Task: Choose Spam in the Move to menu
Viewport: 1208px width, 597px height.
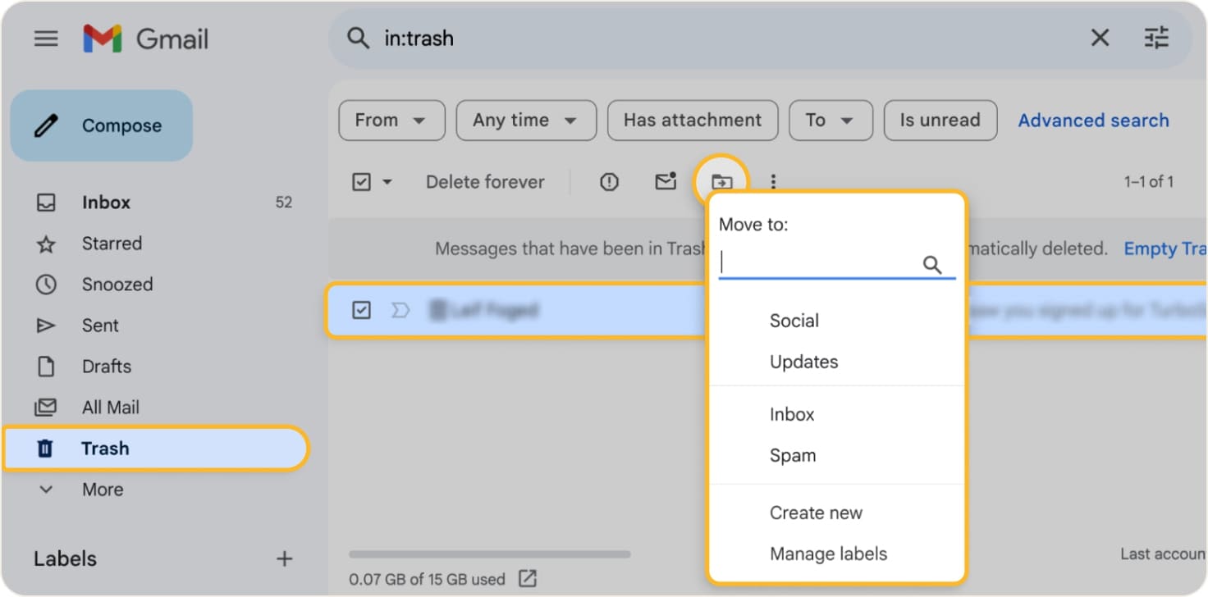Action: pyautogui.click(x=792, y=456)
